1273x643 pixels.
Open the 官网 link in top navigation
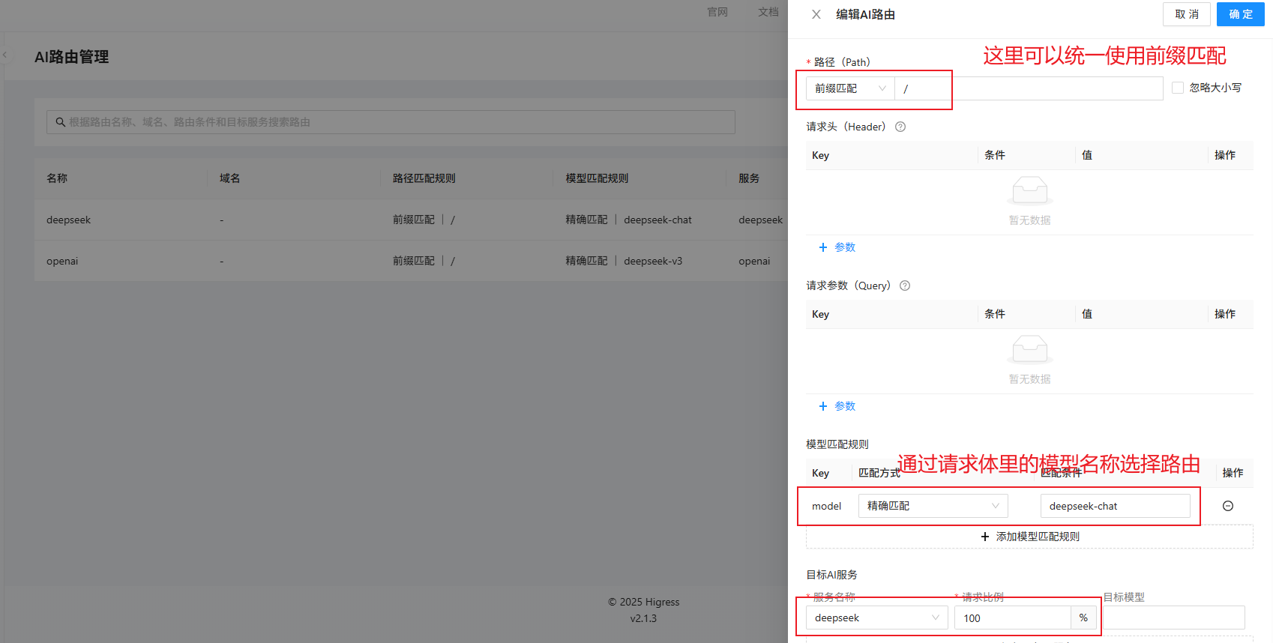717,12
